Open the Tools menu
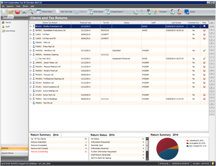 tap(18, 6)
